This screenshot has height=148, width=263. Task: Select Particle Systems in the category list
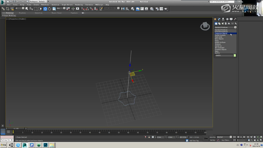pyautogui.click(x=220, y=35)
